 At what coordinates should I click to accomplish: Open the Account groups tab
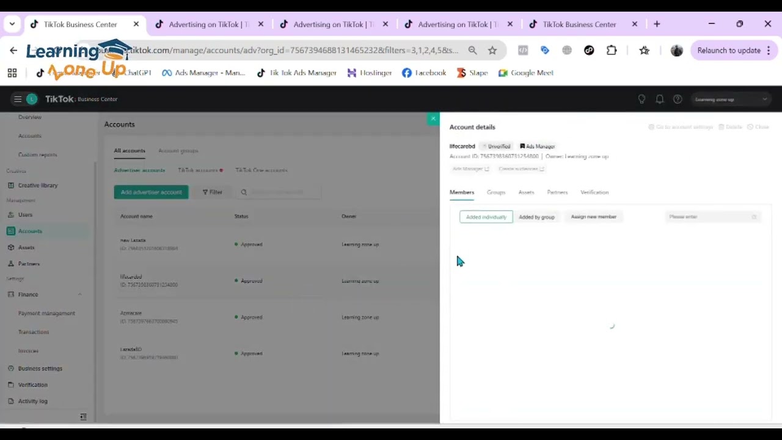(x=178, y=150)
